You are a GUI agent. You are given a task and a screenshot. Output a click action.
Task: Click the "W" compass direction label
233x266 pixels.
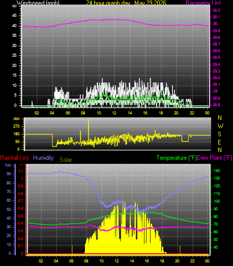point(220,126)
